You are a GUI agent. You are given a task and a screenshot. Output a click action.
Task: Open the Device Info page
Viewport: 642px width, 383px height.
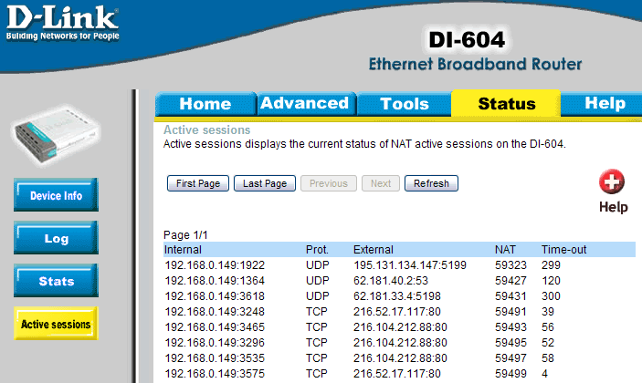point(56,195)
